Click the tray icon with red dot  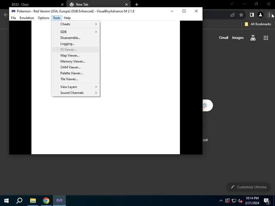coord(227,201)
